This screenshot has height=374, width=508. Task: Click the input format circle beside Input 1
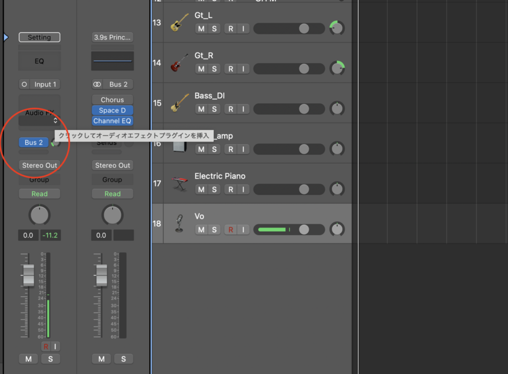click(x=24, y=84)
